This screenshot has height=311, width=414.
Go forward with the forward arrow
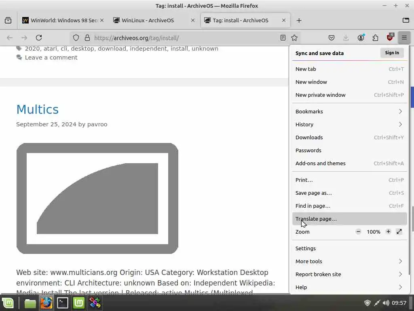(24, 38)
